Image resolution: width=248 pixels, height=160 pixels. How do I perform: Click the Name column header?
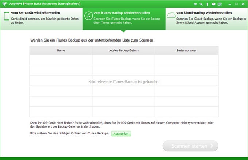pyautogui.click(x=61, y=50)
